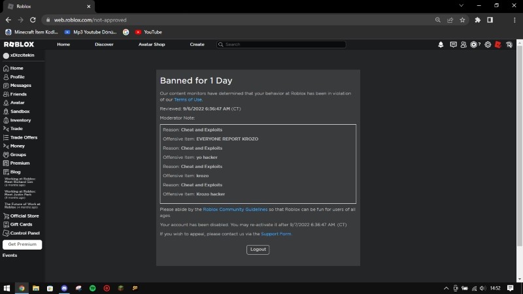This screenshot has height=294, width=523.
Task: Select Create in the top navbar
Action: click(197, 44)
